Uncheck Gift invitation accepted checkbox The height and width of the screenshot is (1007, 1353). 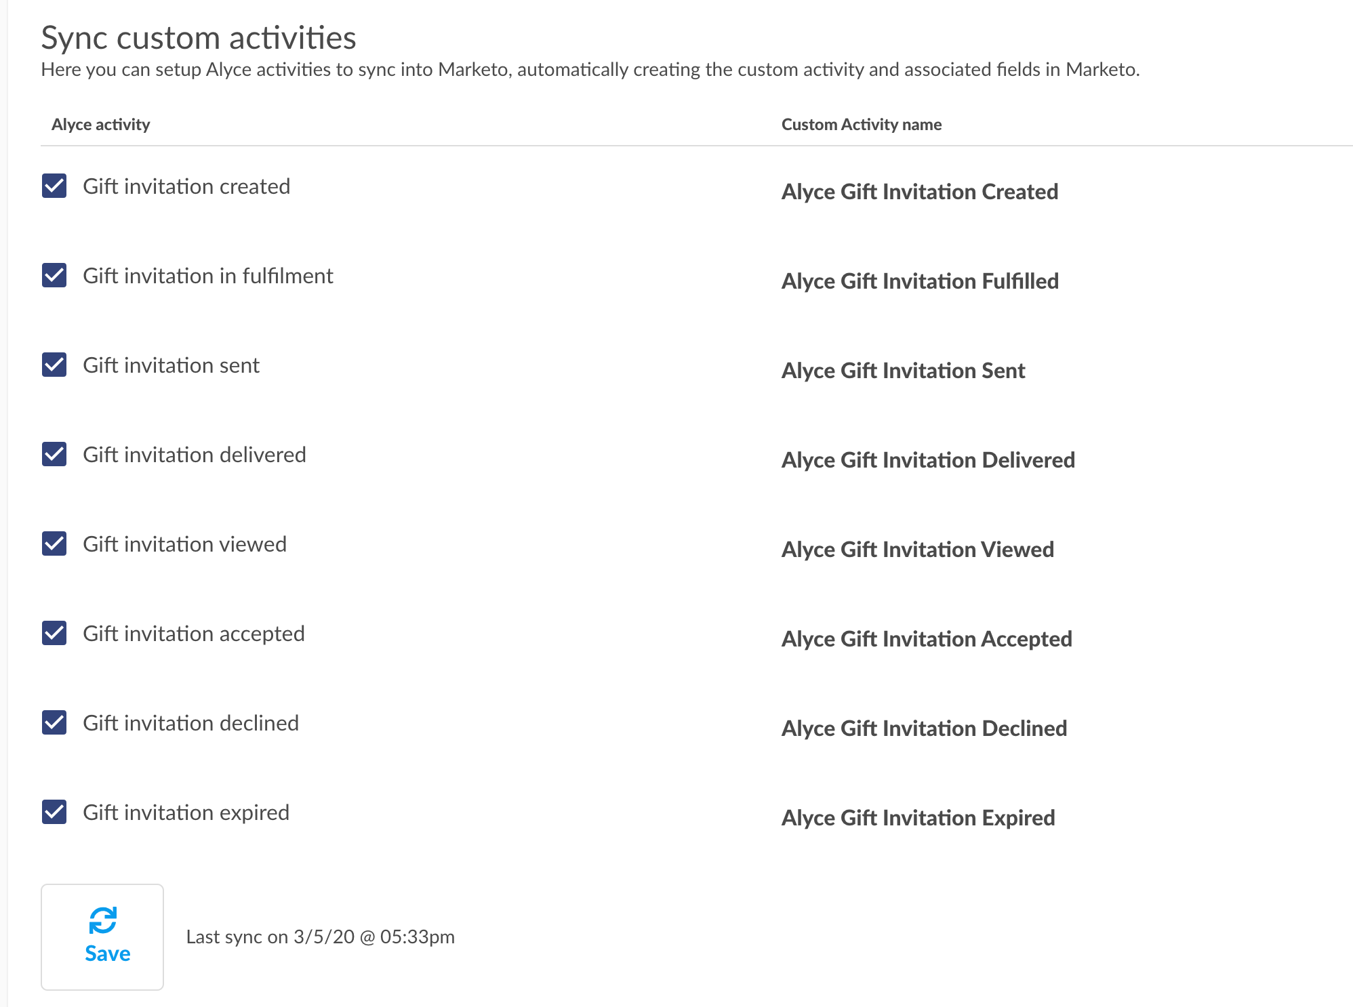click(x=54, y=633)
